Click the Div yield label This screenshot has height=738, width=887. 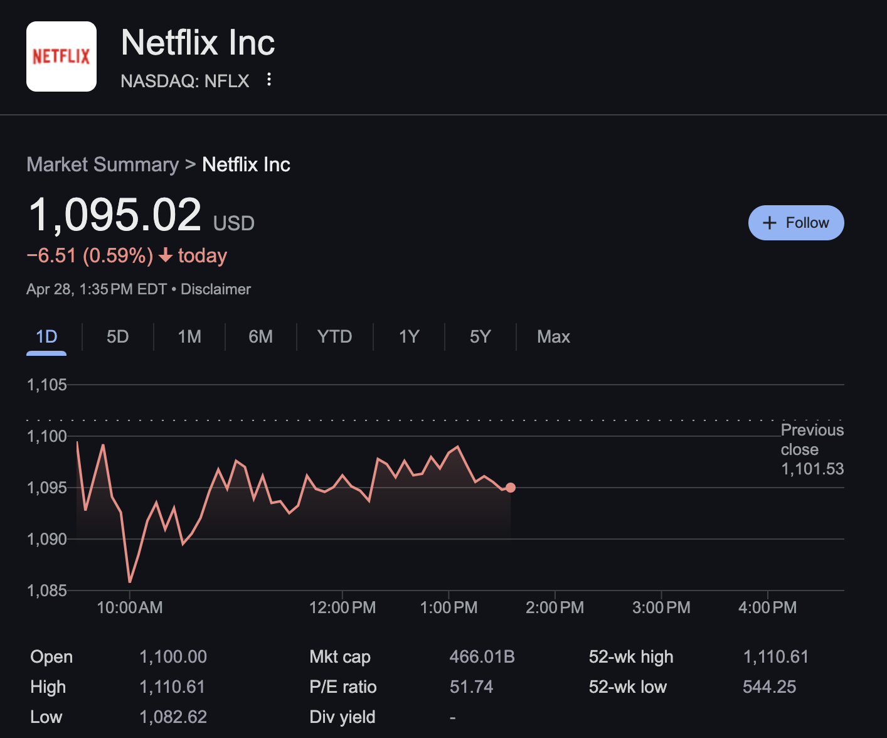coord(343,717)
